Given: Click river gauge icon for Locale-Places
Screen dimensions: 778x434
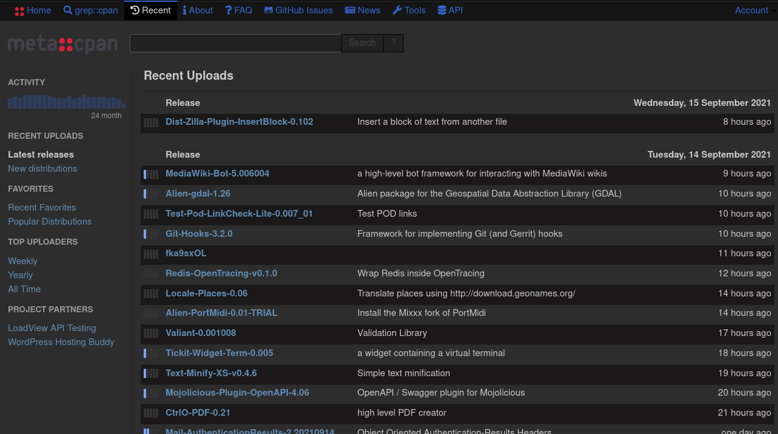Looking at the screenshot, I should coord(151,294).
